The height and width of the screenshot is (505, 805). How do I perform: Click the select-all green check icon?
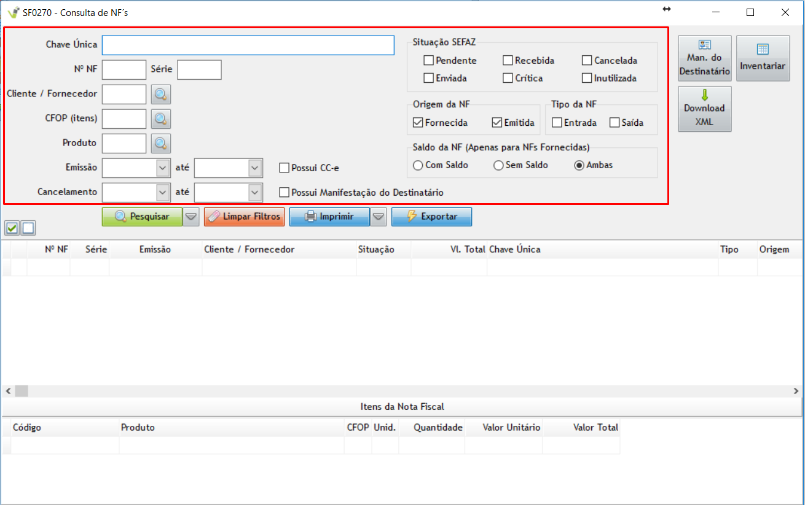tap(12, 228)
